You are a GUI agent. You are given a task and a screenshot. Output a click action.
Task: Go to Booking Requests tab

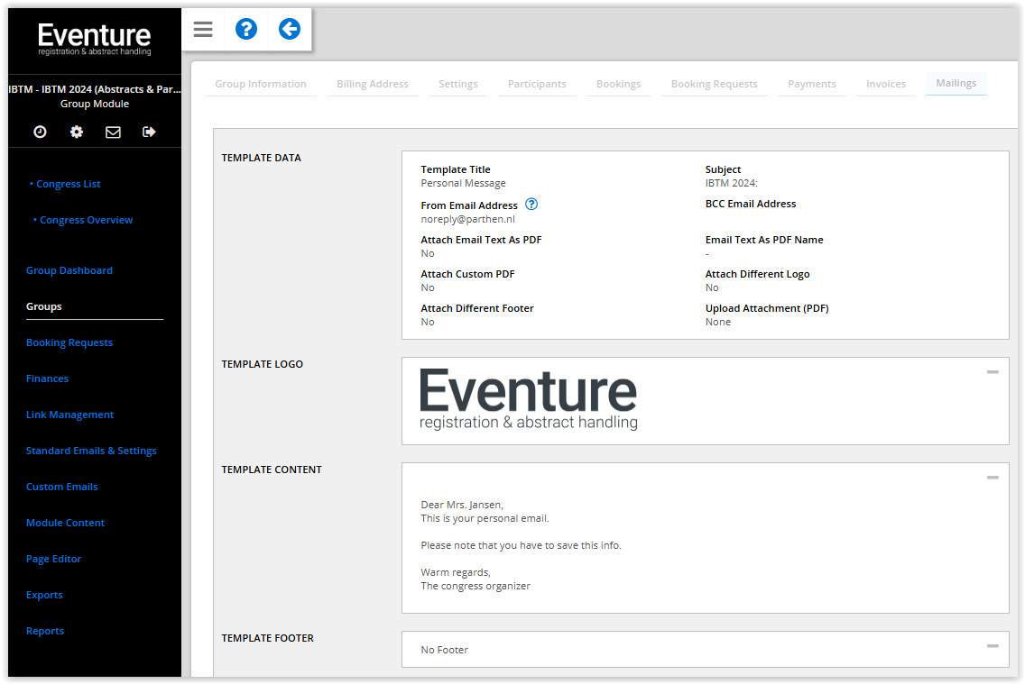click(714, 84)
